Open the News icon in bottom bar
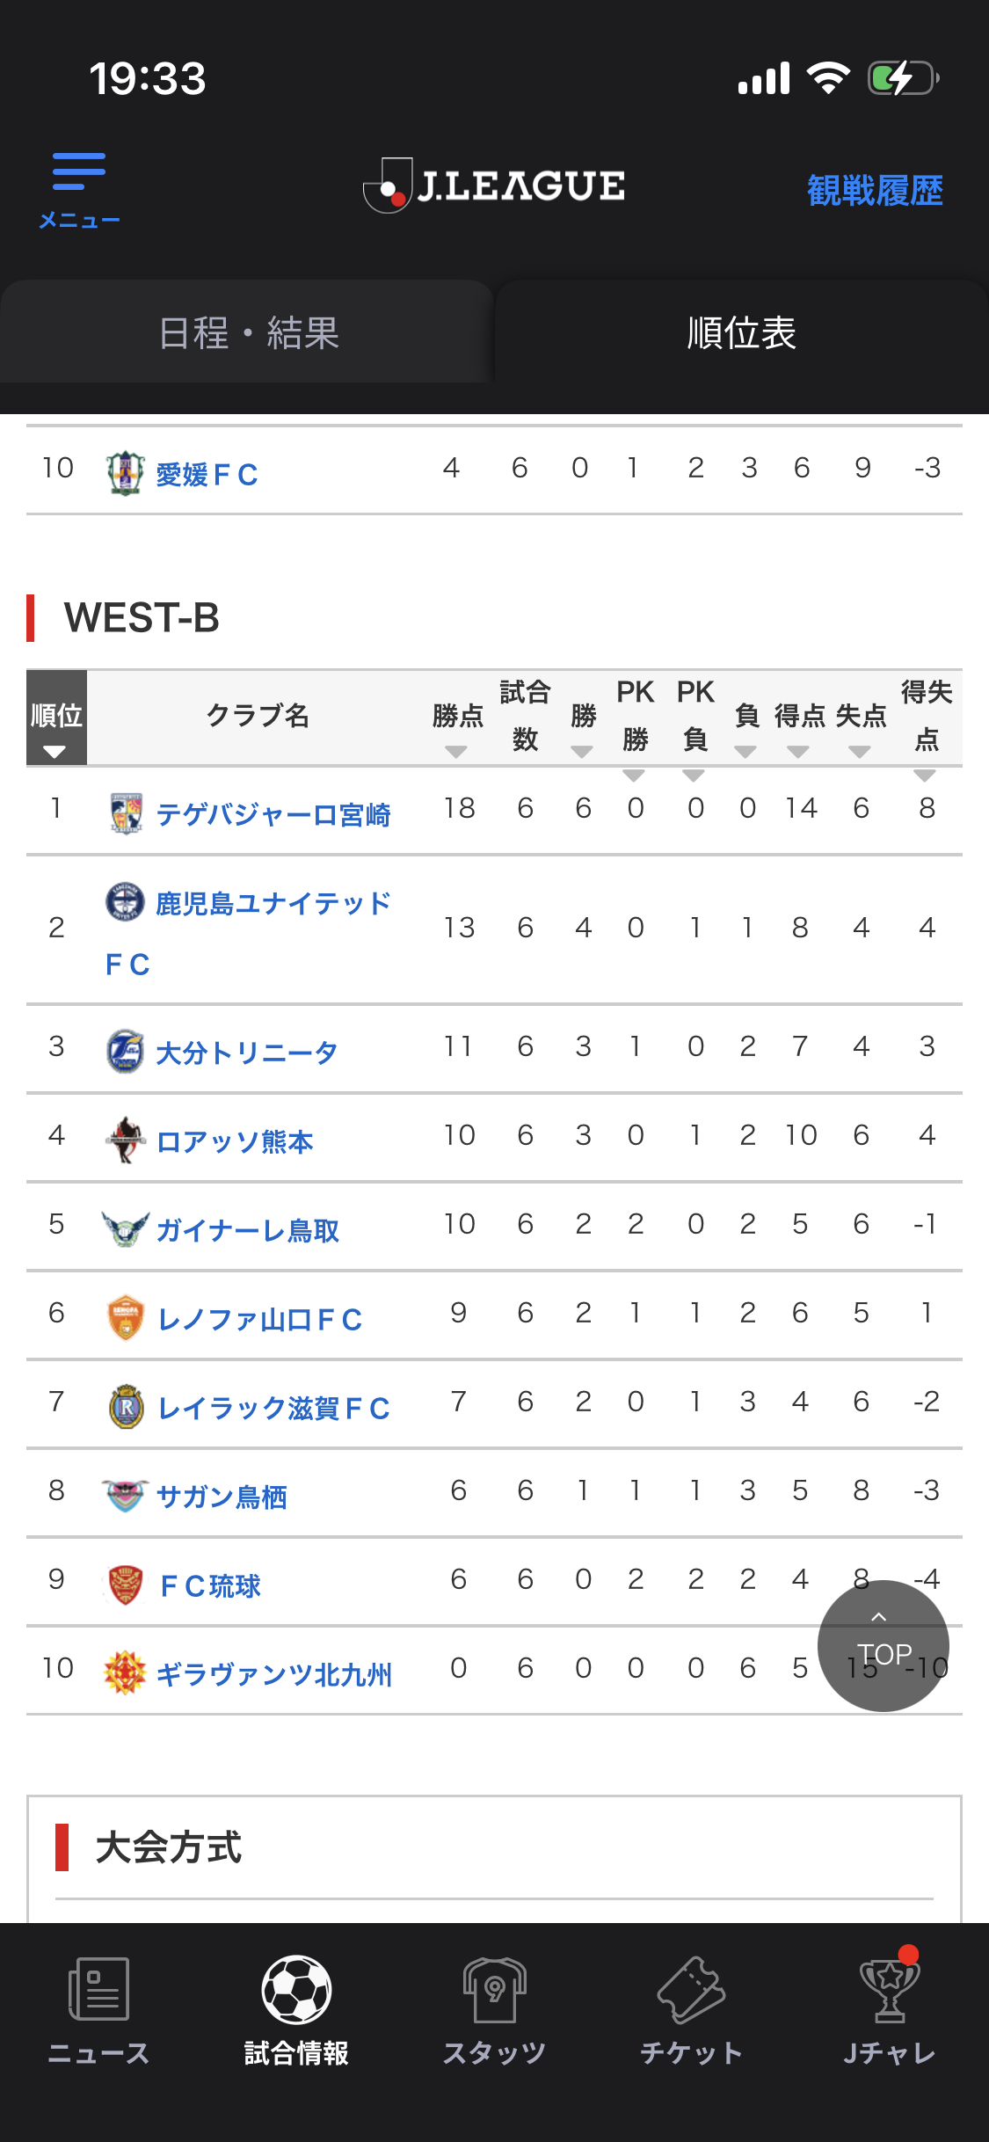Screen dimensions: 989x2142 pos(98,1989)
